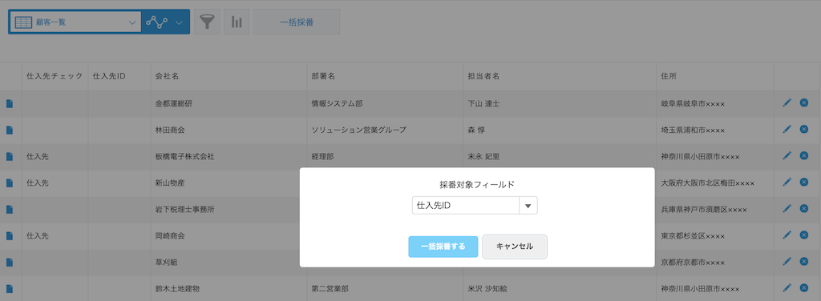Open the bar chart aggregate icon
Viewport: 821px width, 301px height.
[237, 22]
